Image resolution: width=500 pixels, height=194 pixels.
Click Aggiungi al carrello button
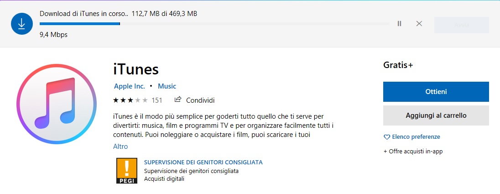coord(436,115)
